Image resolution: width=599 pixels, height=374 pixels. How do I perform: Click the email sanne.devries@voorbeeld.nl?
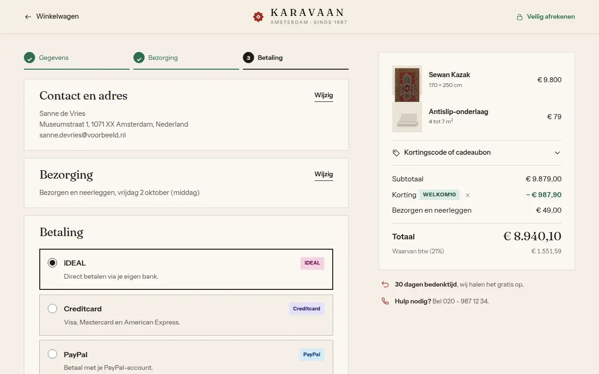[x=83, y=135]
